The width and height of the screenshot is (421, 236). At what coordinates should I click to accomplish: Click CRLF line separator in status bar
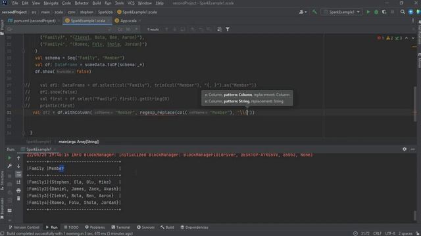[377, 233]
